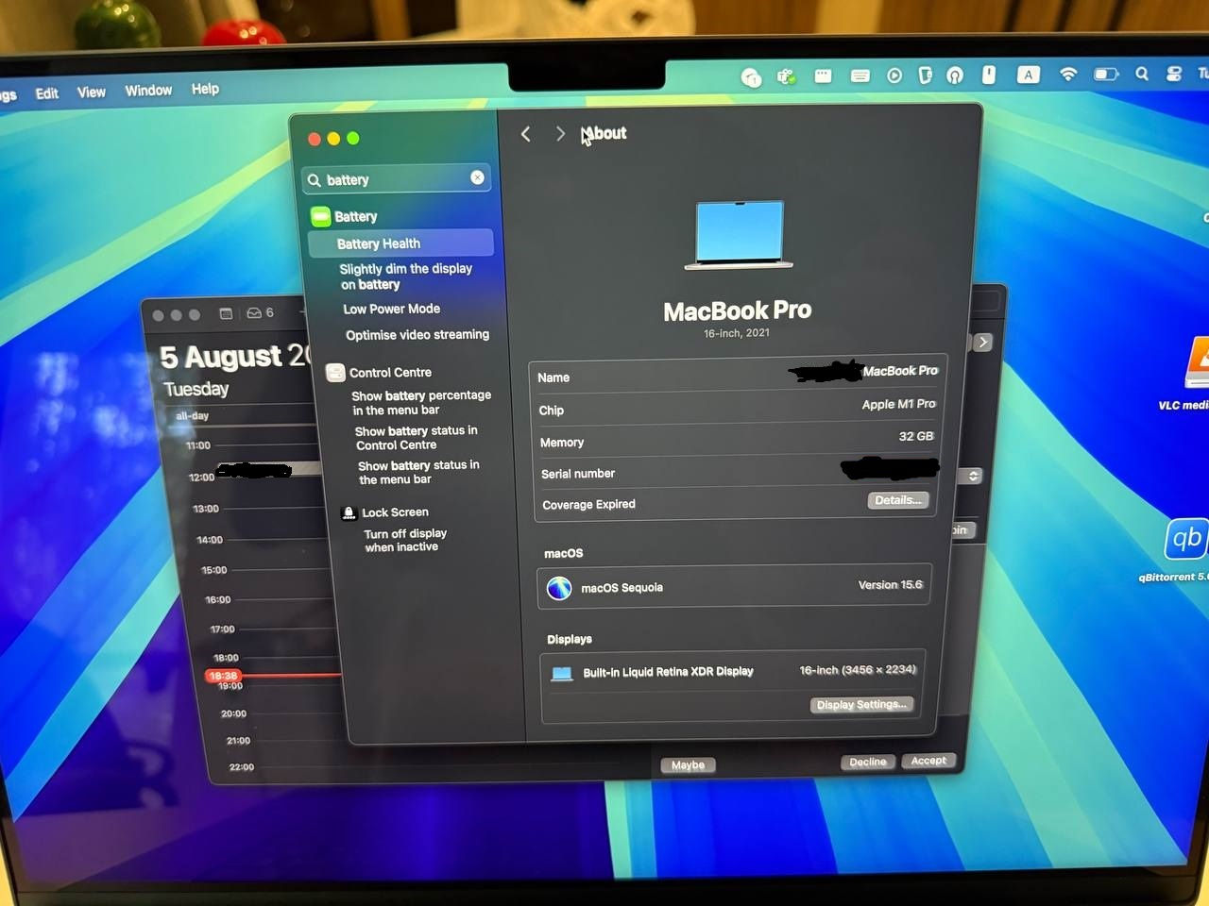Click the 'Apple M1 Pro' chip value
This screenshot has height=906, width=1209.
click(898, 404)
